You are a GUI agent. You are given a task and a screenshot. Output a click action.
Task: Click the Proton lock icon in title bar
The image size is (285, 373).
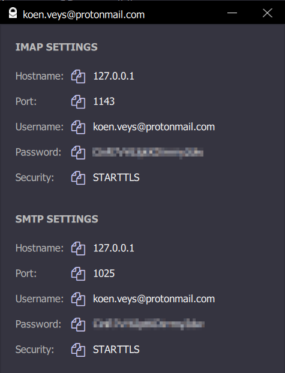(x=13, y=13)
